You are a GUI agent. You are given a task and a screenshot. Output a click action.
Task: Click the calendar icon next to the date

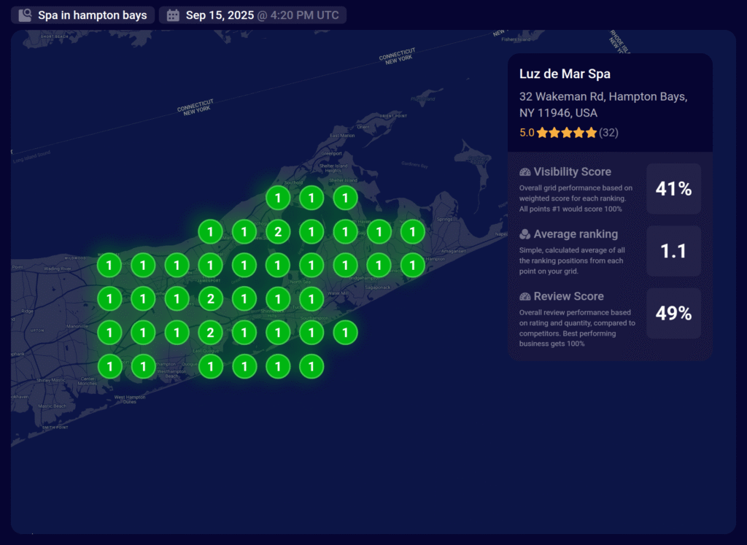click(173, 15)
